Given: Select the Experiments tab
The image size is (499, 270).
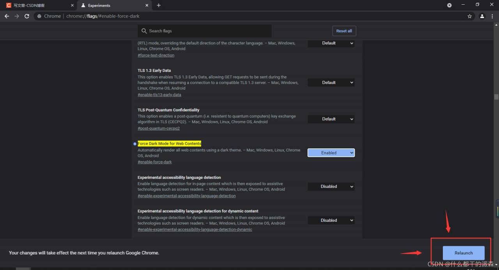Looking at the screenshot, I should [x=115, y=5].
